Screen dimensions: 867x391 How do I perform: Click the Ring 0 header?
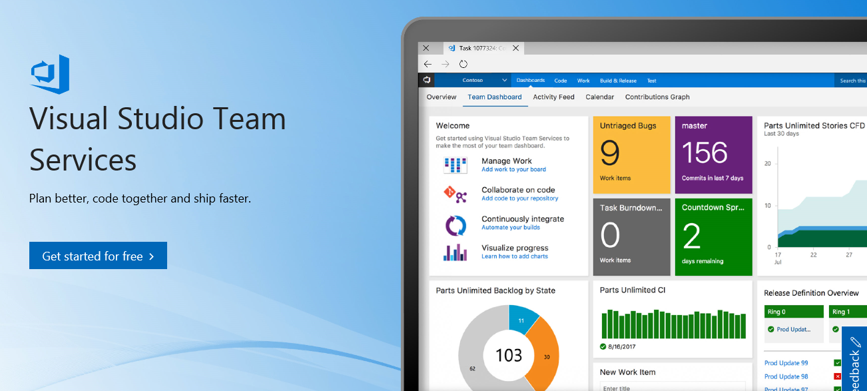[x=794, y=311]
